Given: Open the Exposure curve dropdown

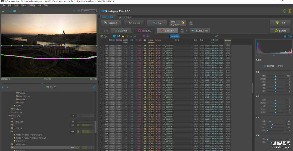Looking at the screenshot, I should click(x=89, y=11).
